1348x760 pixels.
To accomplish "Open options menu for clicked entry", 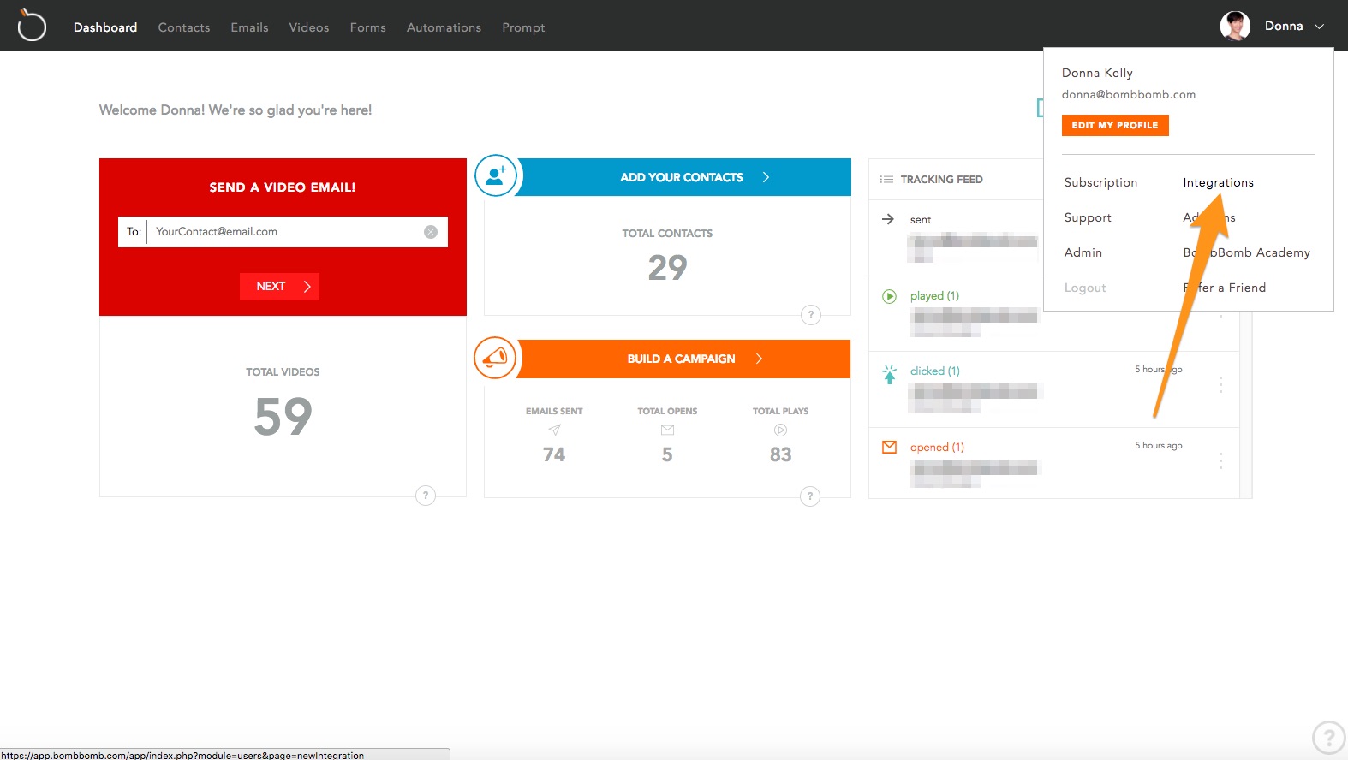I will pyautogui.click(x=1220, y=385).
